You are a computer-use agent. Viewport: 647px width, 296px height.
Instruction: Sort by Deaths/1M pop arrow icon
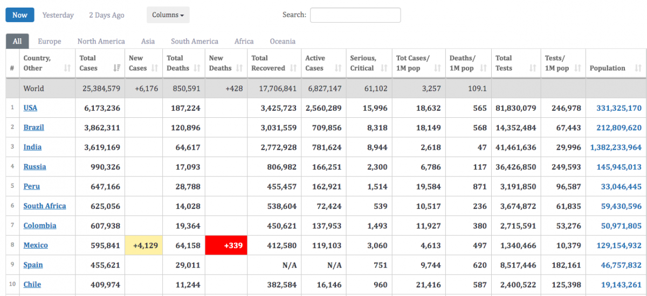pos(484,68)
